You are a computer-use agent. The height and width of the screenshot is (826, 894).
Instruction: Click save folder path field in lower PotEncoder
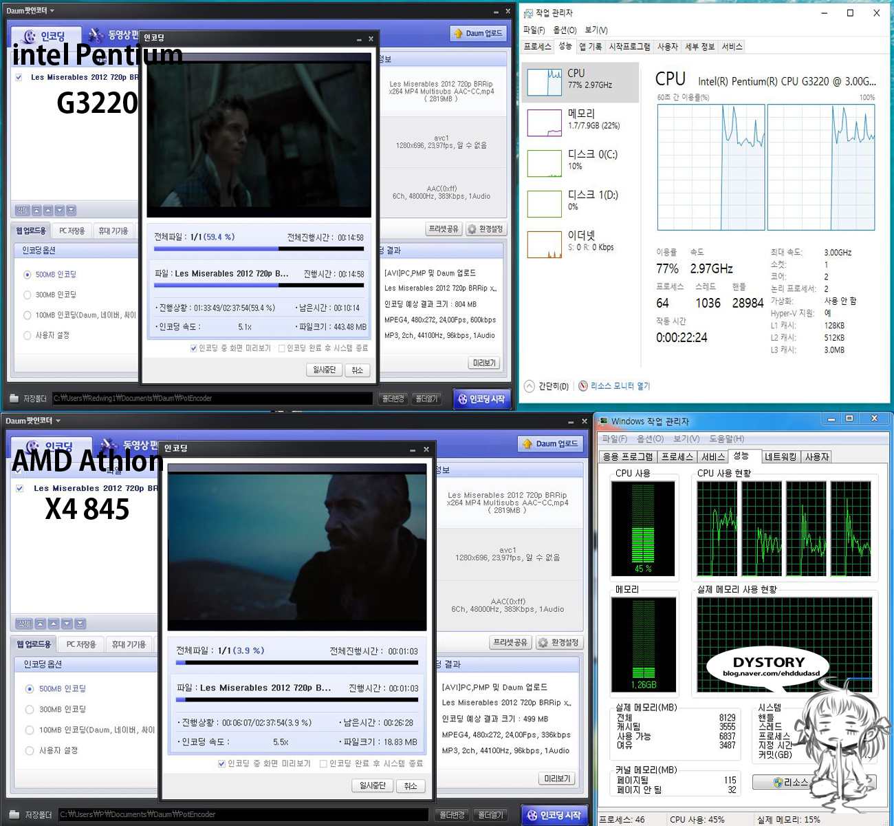pos(243,814)
